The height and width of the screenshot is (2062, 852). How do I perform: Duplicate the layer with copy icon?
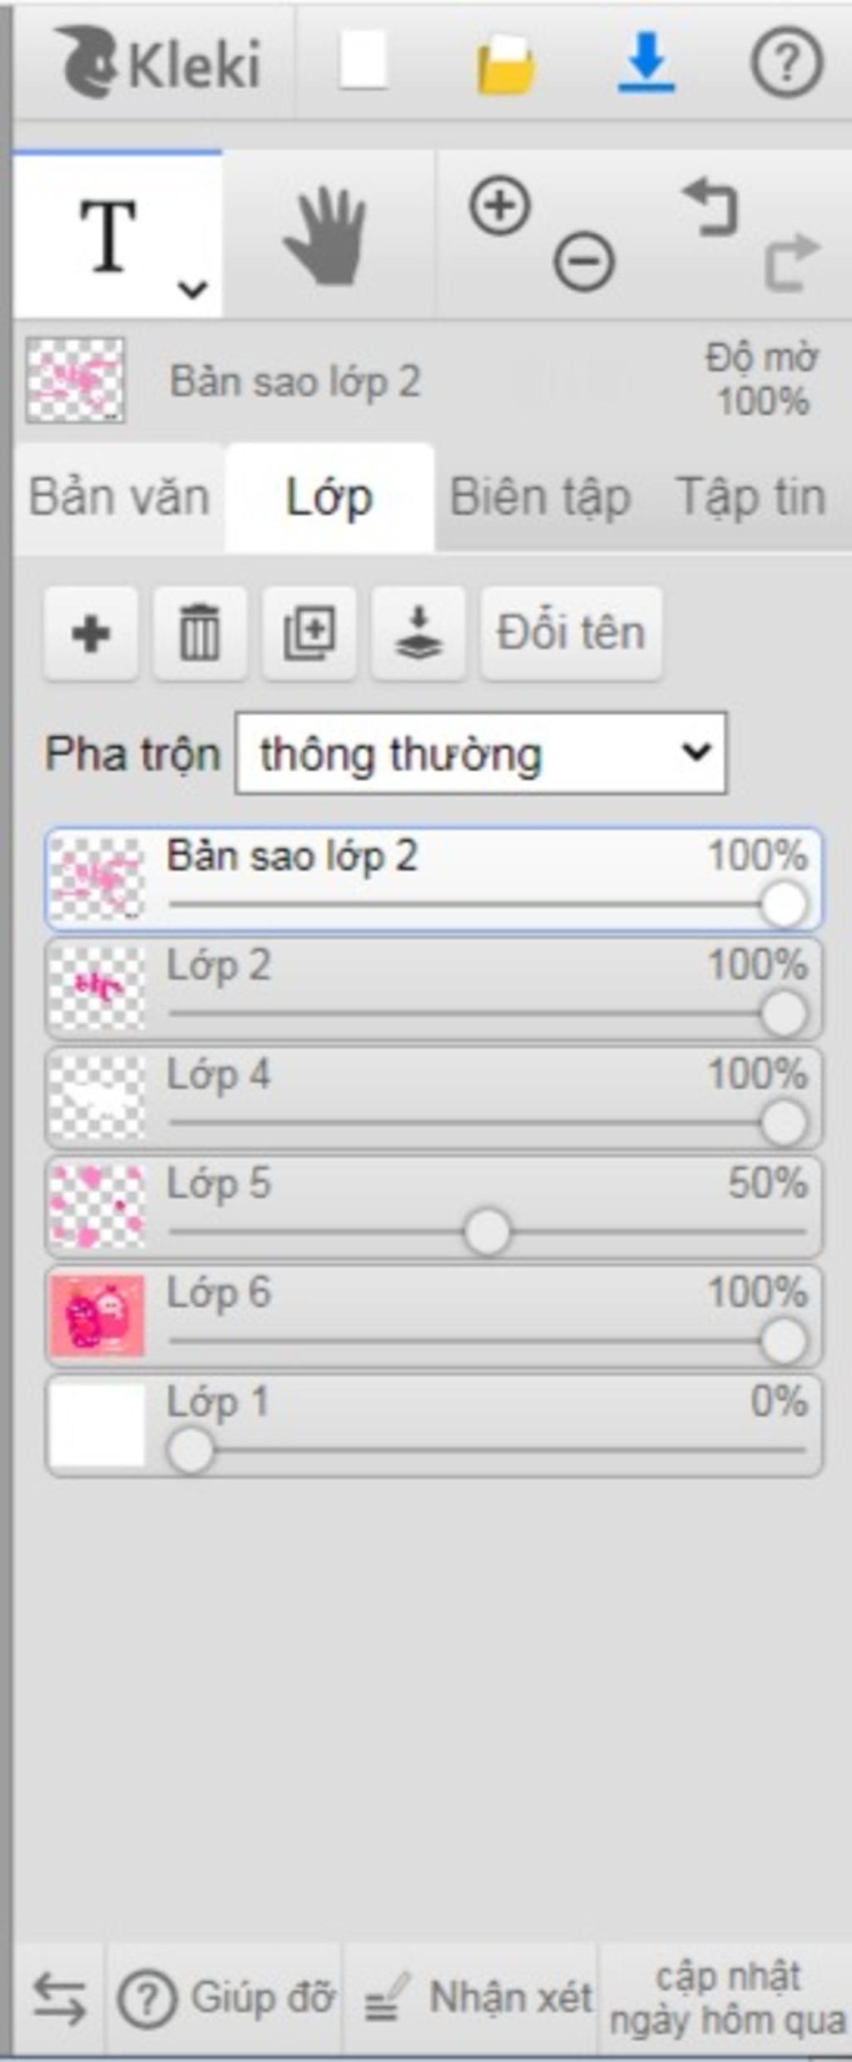[x=309, y=633]
